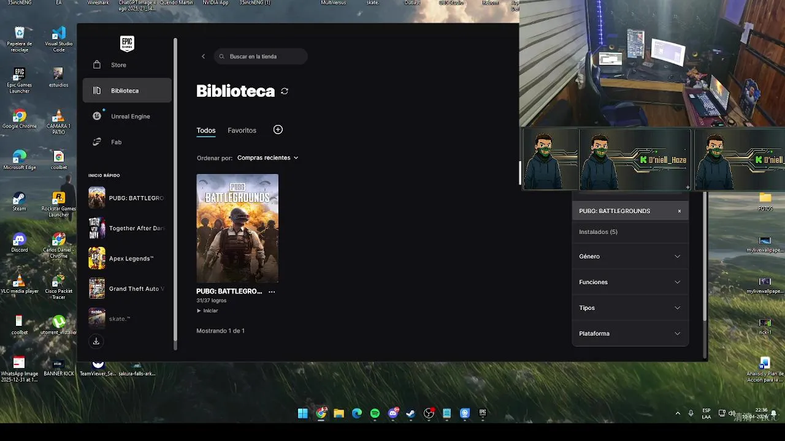Open File Explorer from the taskbar

pos(339,413)
